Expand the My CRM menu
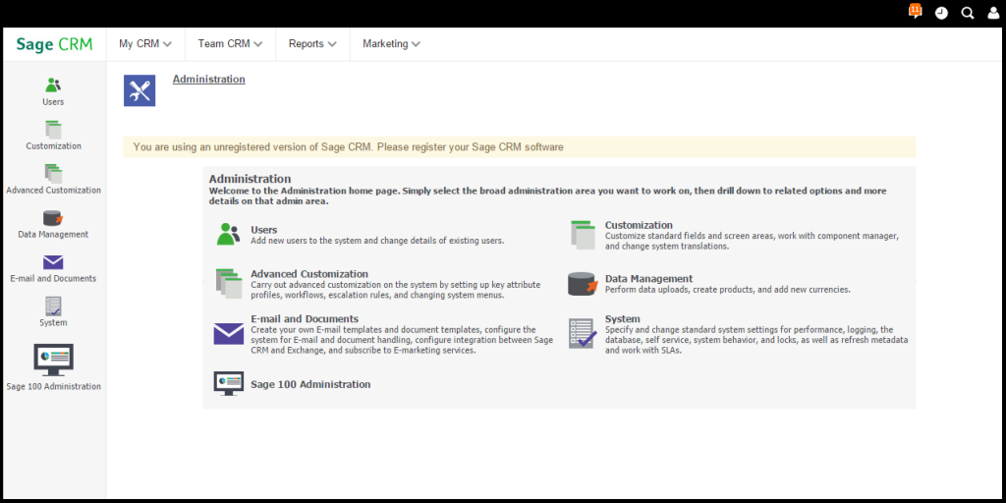Screen dimensions: 1006x503 click(x=145, y=43)
